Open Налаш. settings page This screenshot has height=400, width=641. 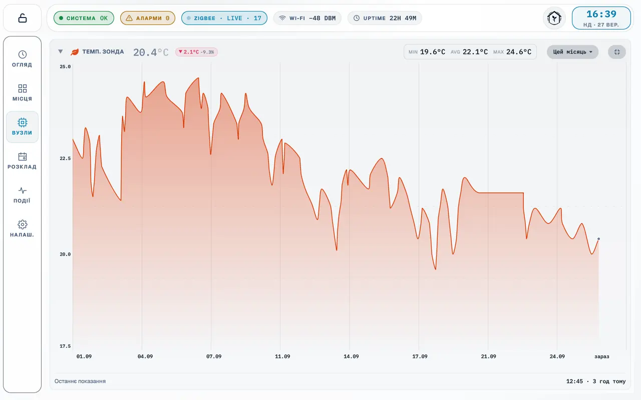[22, 229]
